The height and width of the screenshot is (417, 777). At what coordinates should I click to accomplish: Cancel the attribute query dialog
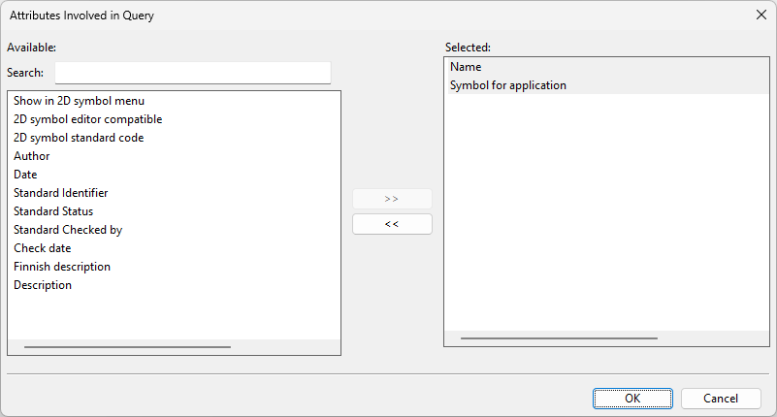point(721,399)
